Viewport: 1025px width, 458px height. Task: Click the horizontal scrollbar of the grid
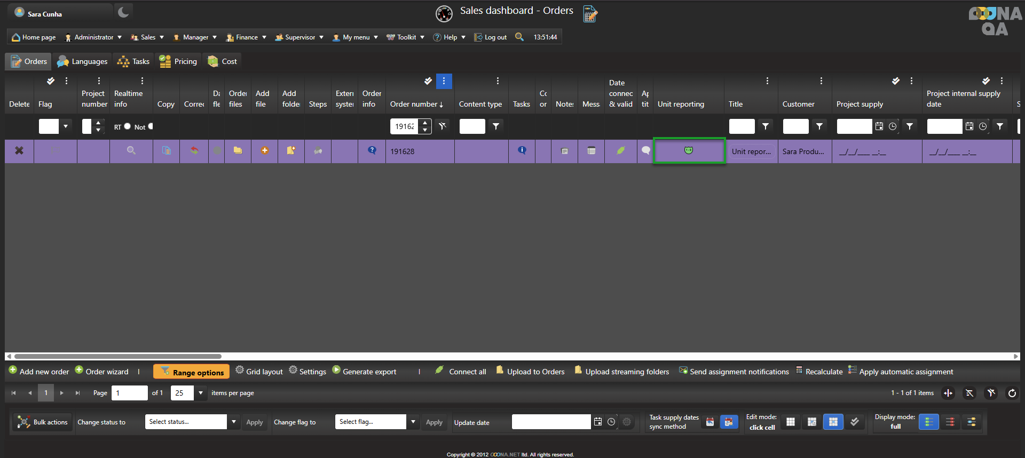tap(117, 356)
